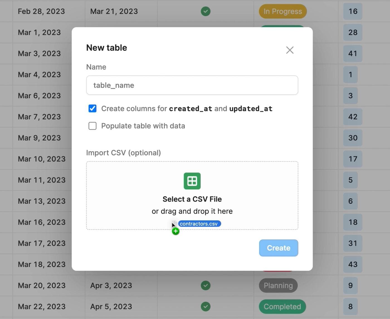
Task: Click the CSV drag and drop zone
Action: [192, 195]
